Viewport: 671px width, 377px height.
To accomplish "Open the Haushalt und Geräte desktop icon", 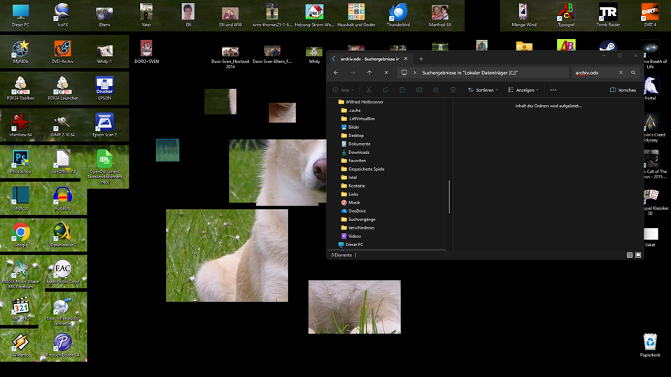I will (356, 15).
